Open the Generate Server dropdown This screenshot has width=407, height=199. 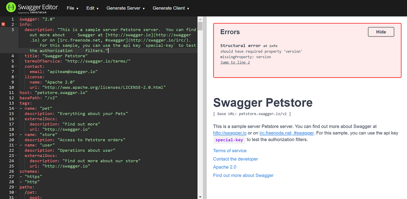(125, 8)
